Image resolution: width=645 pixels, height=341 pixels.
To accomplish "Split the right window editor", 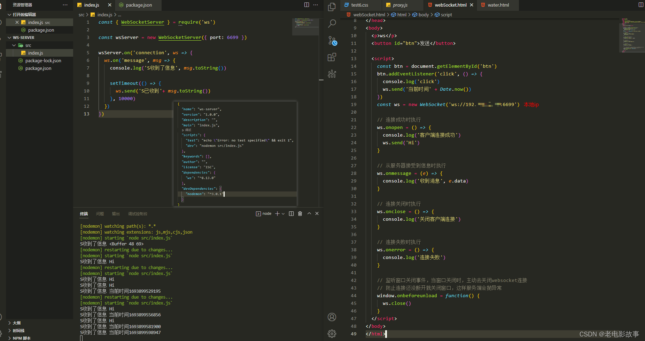I will click(641, 5).
